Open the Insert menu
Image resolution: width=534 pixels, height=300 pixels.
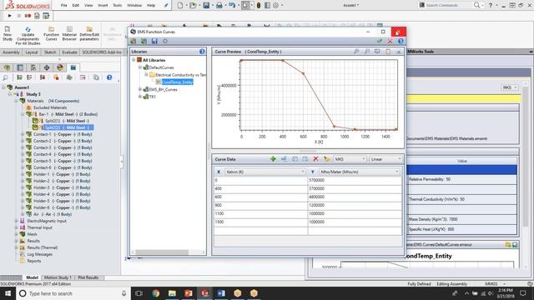pyautogui.click(x=103, y=5)
